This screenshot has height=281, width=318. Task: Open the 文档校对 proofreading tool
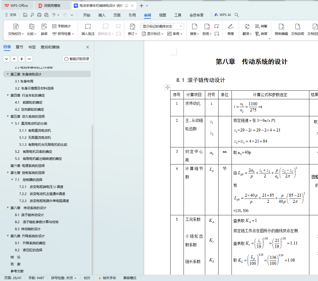coord(16,29)
